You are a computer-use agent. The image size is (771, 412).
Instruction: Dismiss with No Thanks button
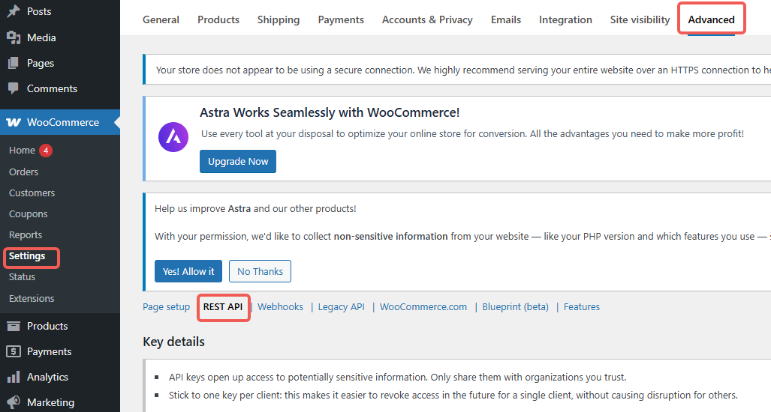pyautogui.click(x=260, y=271)
